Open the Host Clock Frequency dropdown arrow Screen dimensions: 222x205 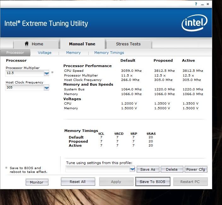click(x=46, y=88)
